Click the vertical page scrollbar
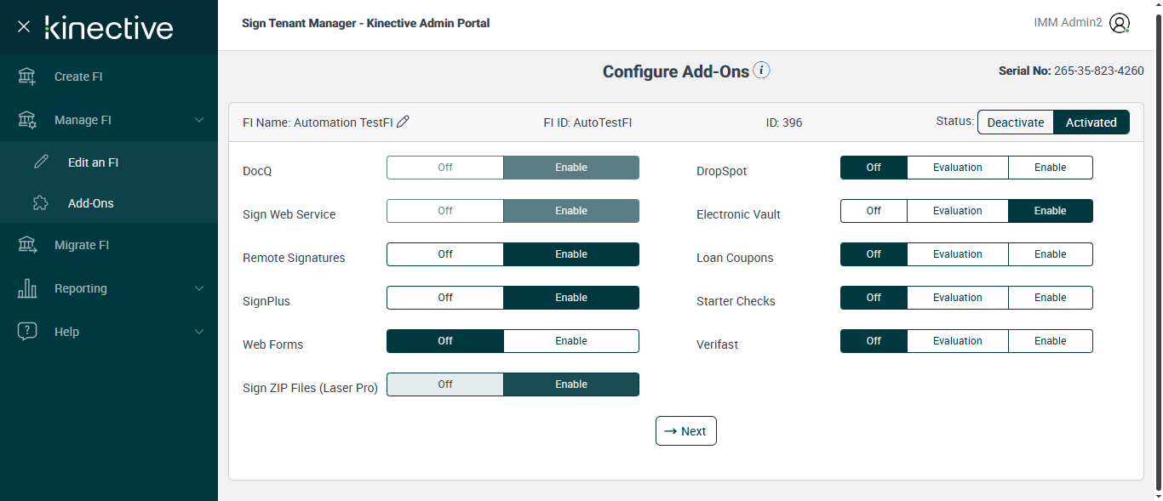Screen dimensions: 1163x501 coord(1157,255)
